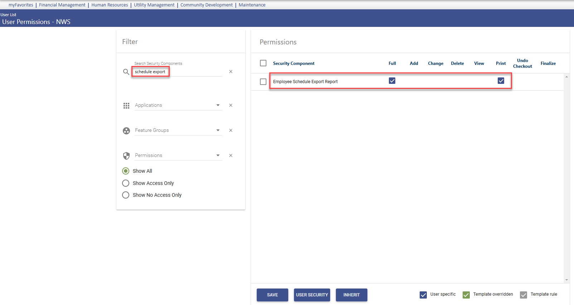Open the Community Development menu
This screenshot has width=574, height=305.
tap(207, 5)
